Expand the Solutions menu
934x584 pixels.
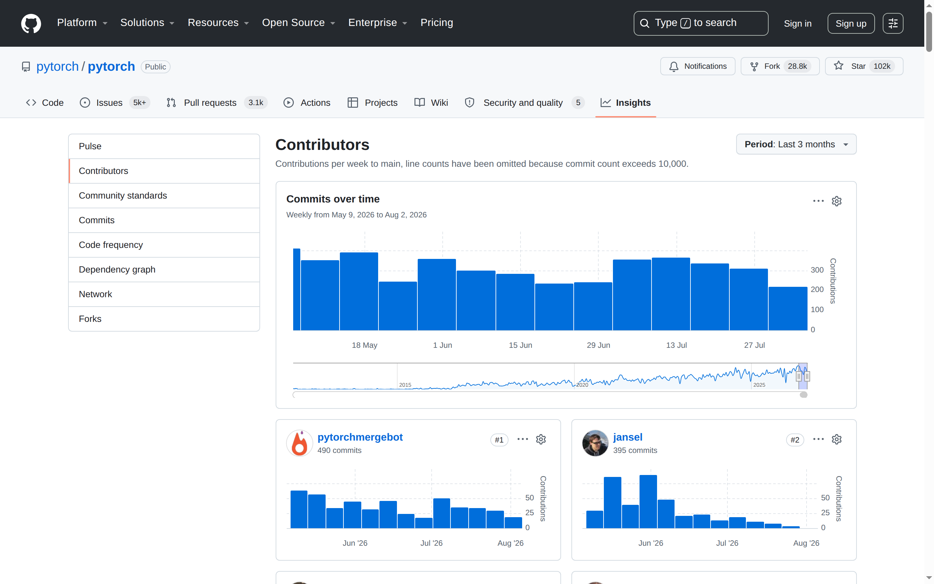point(147,23)
